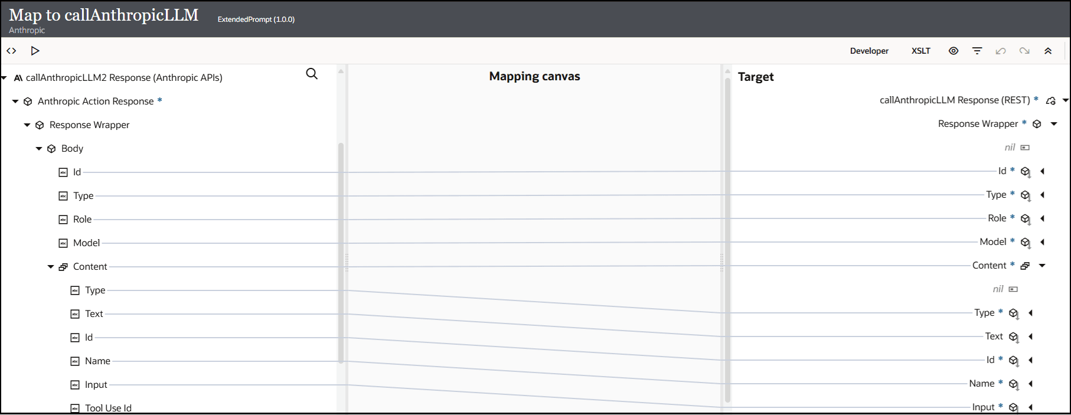Toggle nil under the Content target element

click(1013, 289)
